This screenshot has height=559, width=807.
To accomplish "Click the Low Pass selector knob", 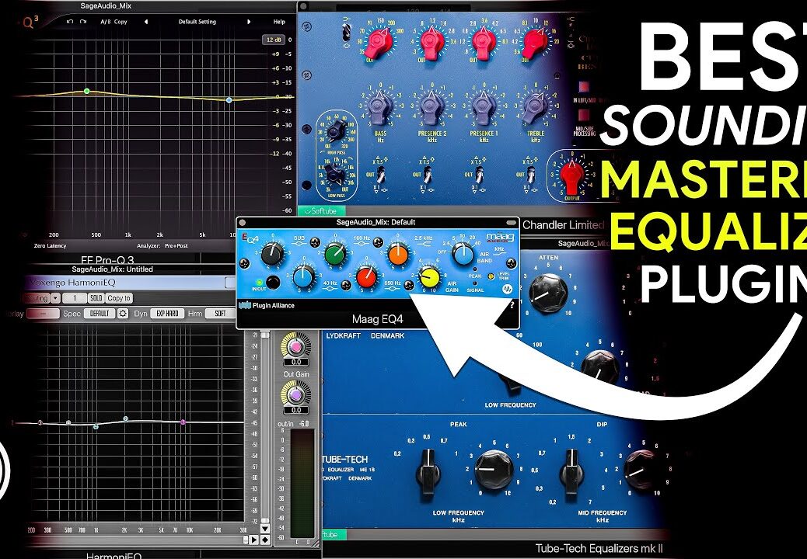I will [334, 175].
